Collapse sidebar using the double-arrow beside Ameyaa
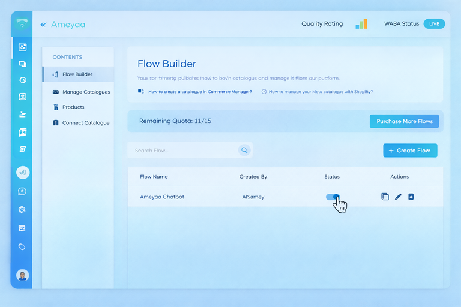This screenshot has width=461, height=307. coord(43,25)
